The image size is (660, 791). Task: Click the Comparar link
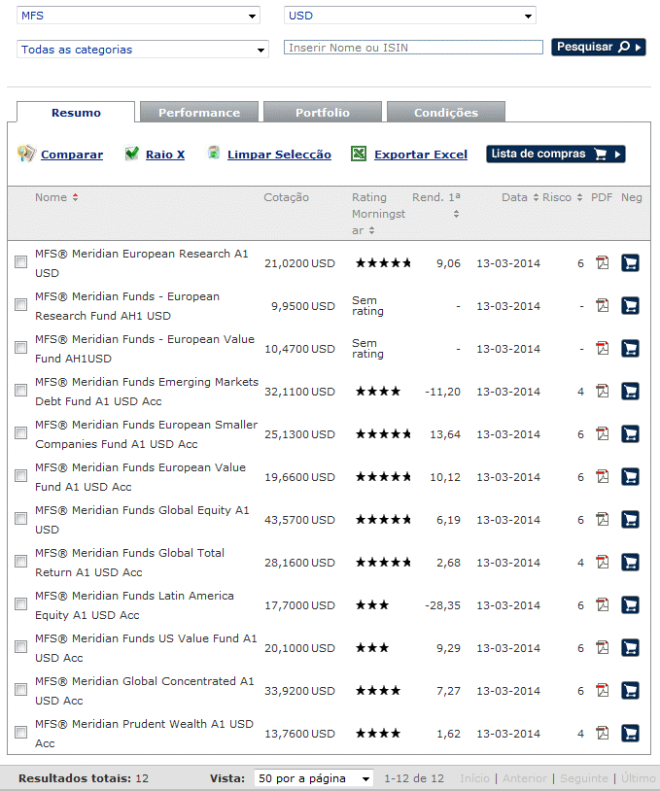[72, 155]
